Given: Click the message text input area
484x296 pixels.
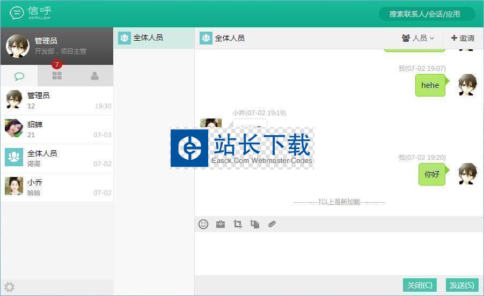Looking at the screenshot, I should [x=338, y=253].
